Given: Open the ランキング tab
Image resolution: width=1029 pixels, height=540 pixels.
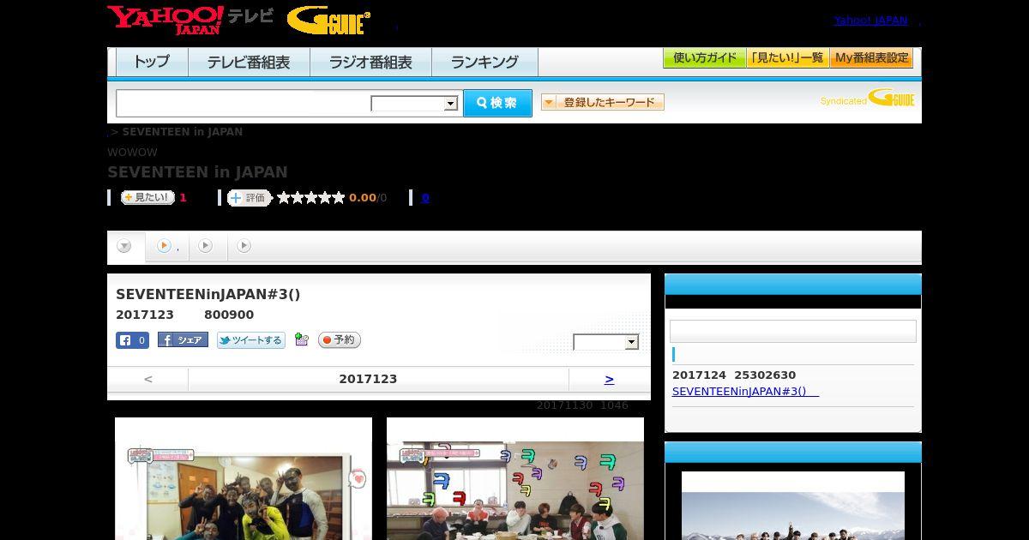Looking at the screenshot, I should [x=484, y=62].
